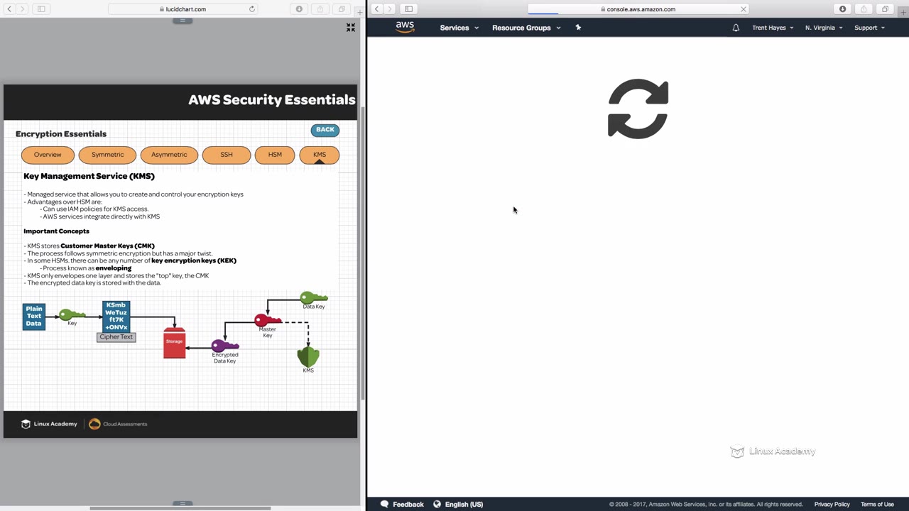Click the green Key icon in diagram
Viewport: 909px width, 511px height.
click(71, 314)
